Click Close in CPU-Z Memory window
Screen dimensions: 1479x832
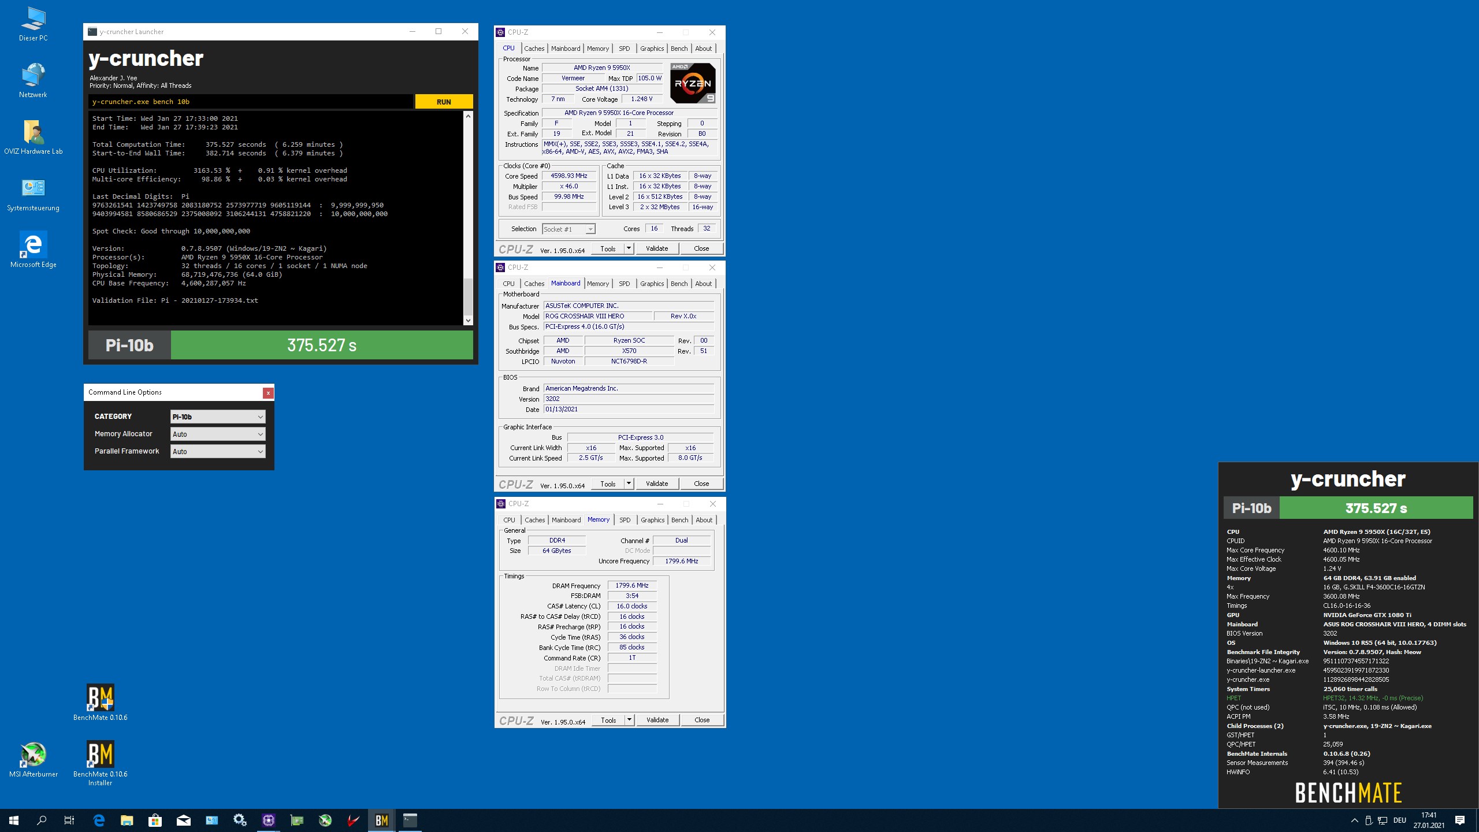click(702, 720)
